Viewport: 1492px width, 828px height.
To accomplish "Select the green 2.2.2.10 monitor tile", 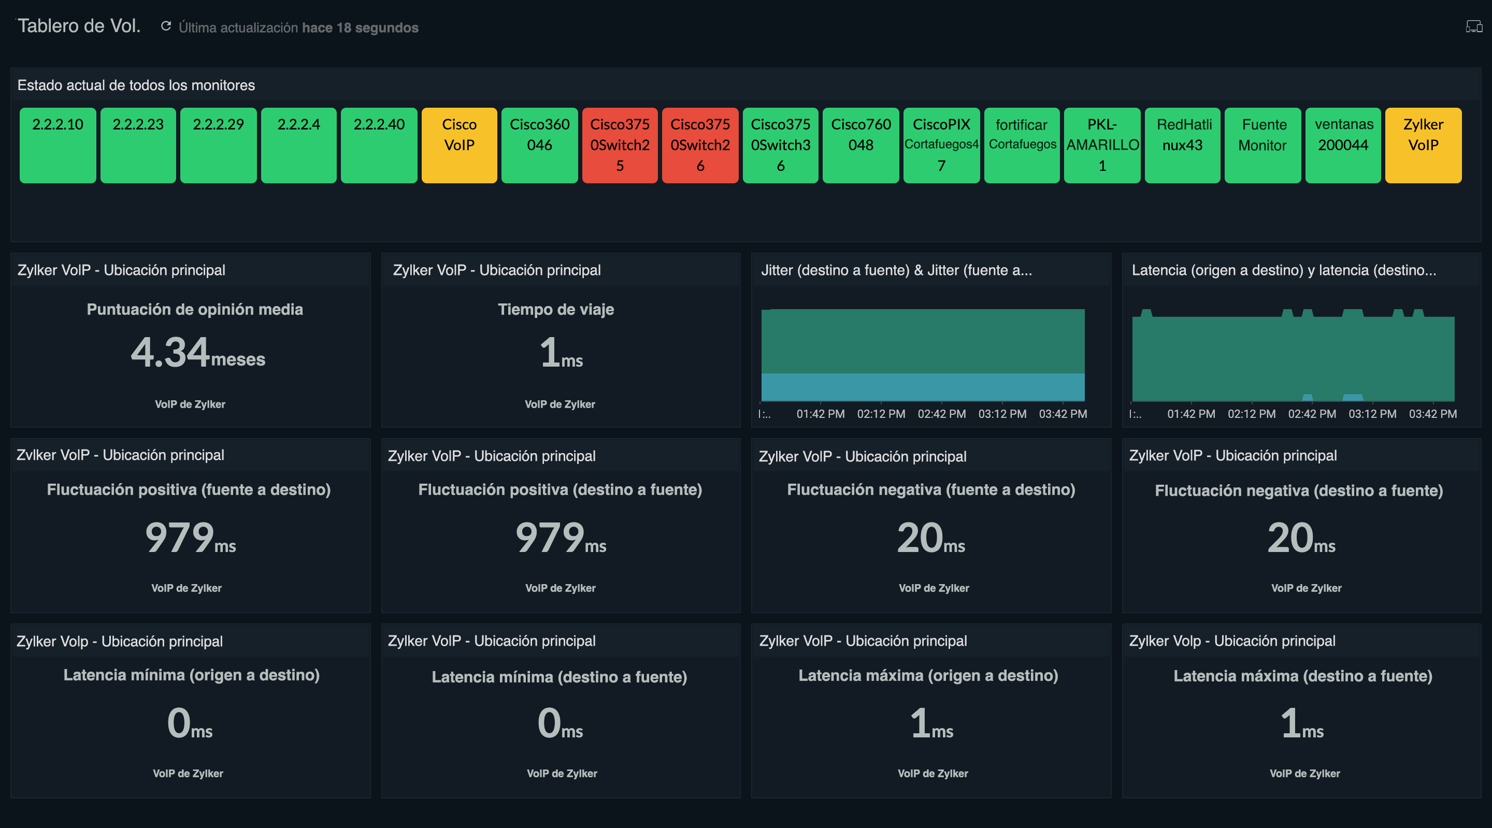I will point(57,145).
